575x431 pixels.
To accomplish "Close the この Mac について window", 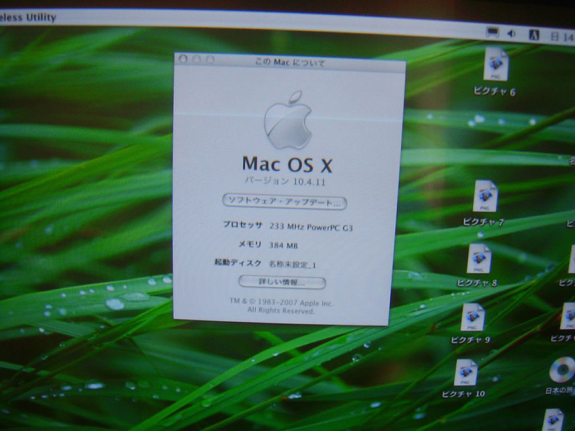I will point(183,59).
